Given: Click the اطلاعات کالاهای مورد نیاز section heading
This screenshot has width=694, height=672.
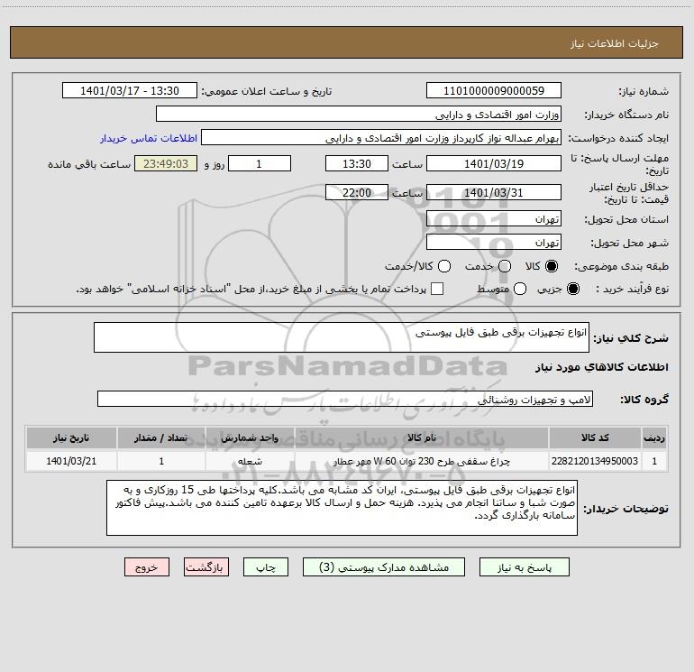Looking at the screenshot, I should [x=601, y=367].
